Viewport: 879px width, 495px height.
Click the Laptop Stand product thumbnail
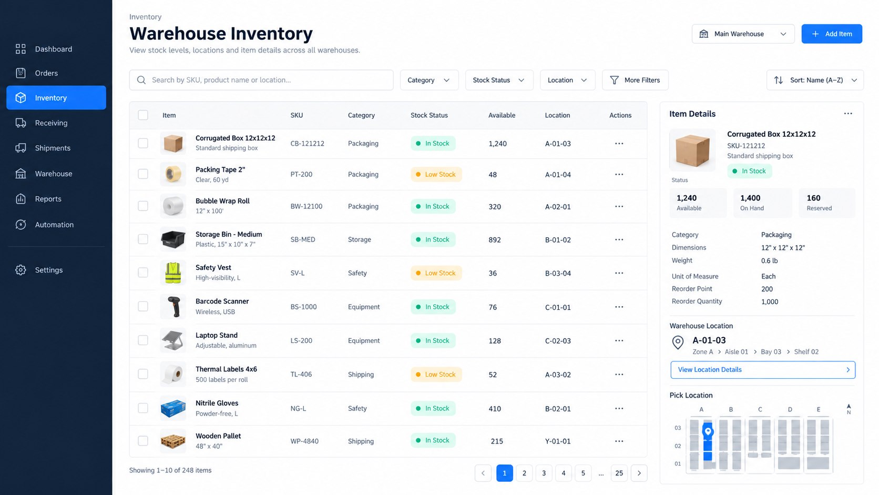(173, 340)
